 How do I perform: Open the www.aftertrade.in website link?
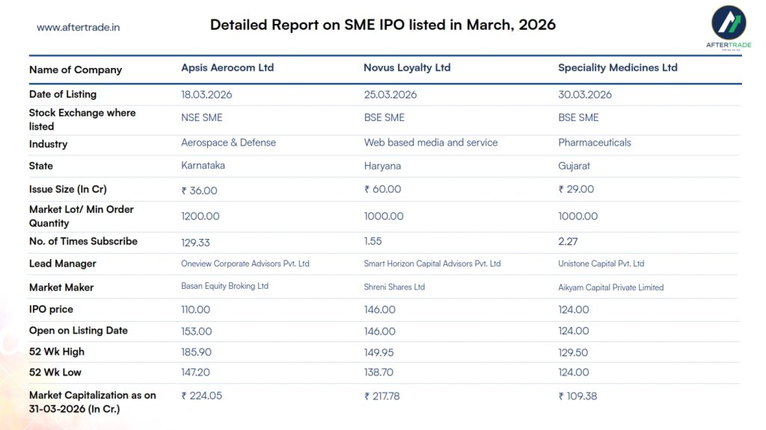79,28
